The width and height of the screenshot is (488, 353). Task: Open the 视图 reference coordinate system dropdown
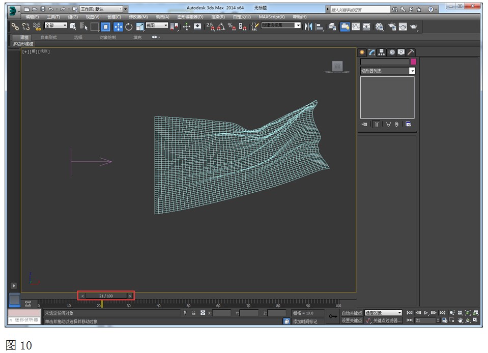coord(157,25)
